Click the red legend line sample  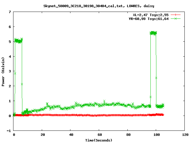pyautogui.click(x=175, y=15)
